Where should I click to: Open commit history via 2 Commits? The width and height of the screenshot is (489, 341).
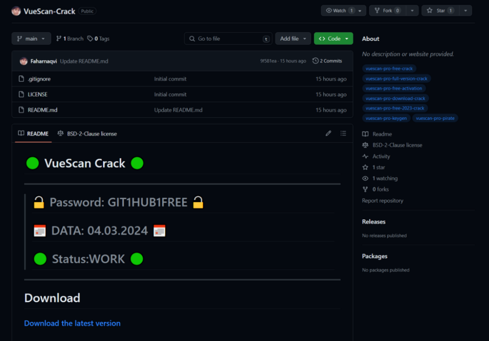pyautogui.click(x=327, y=61)
